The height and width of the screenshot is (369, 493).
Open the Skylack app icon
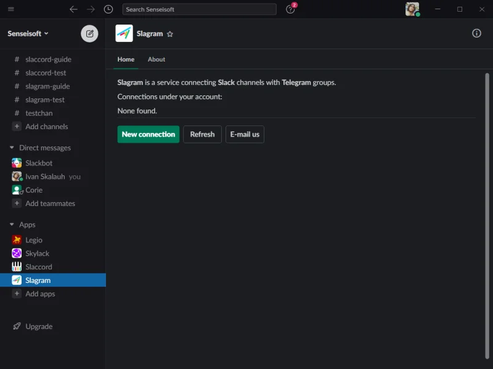[17, 253]
